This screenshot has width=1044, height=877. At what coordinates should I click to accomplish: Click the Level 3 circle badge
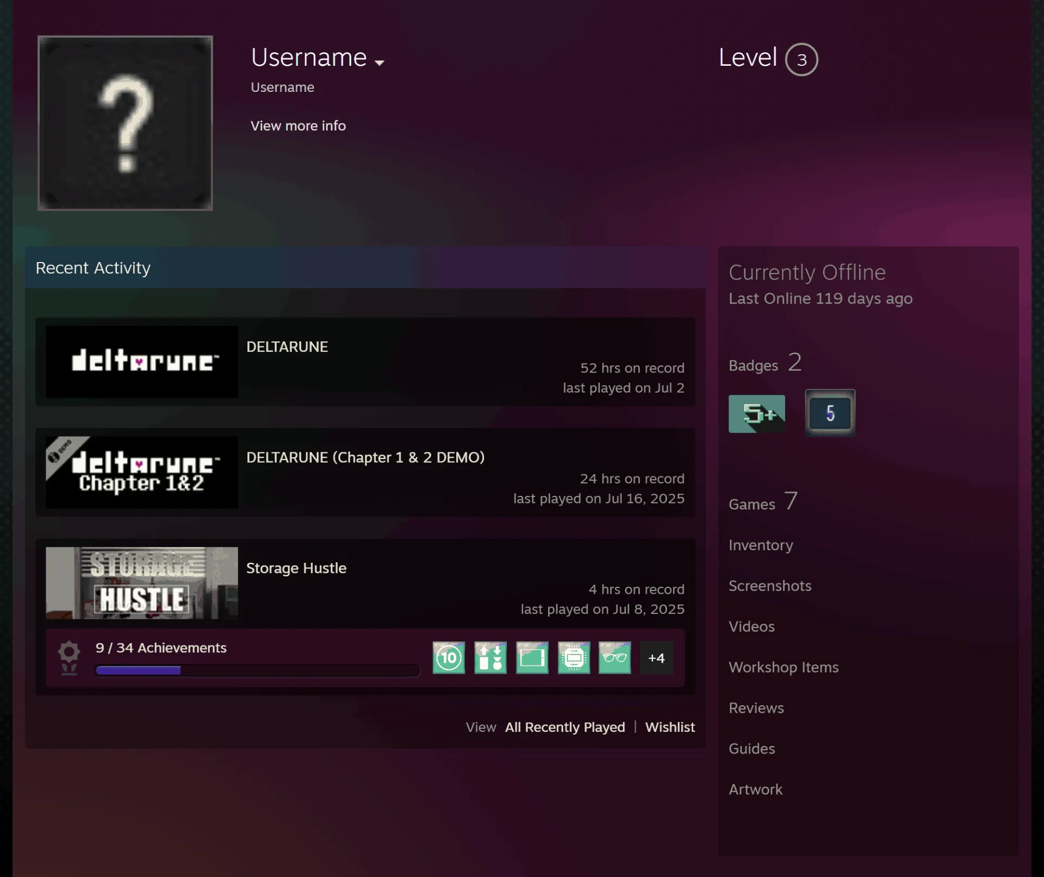801,59
